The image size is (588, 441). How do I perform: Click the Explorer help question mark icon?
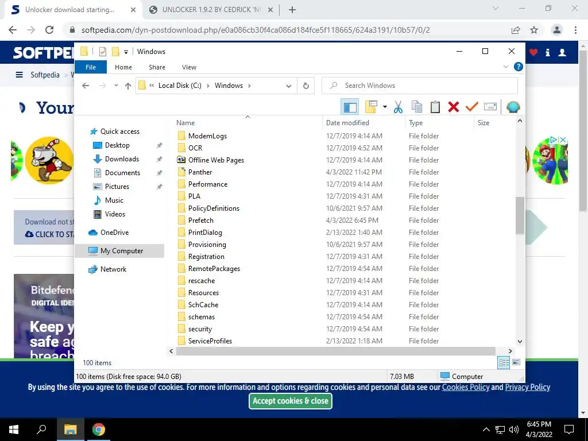pyautogui.click(x=519, y=67)
